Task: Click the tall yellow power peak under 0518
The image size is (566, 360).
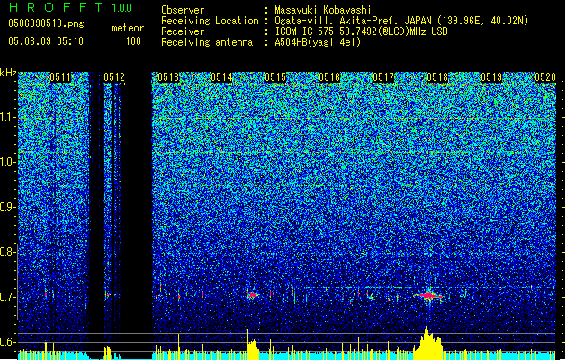Action: pos(428,343)
